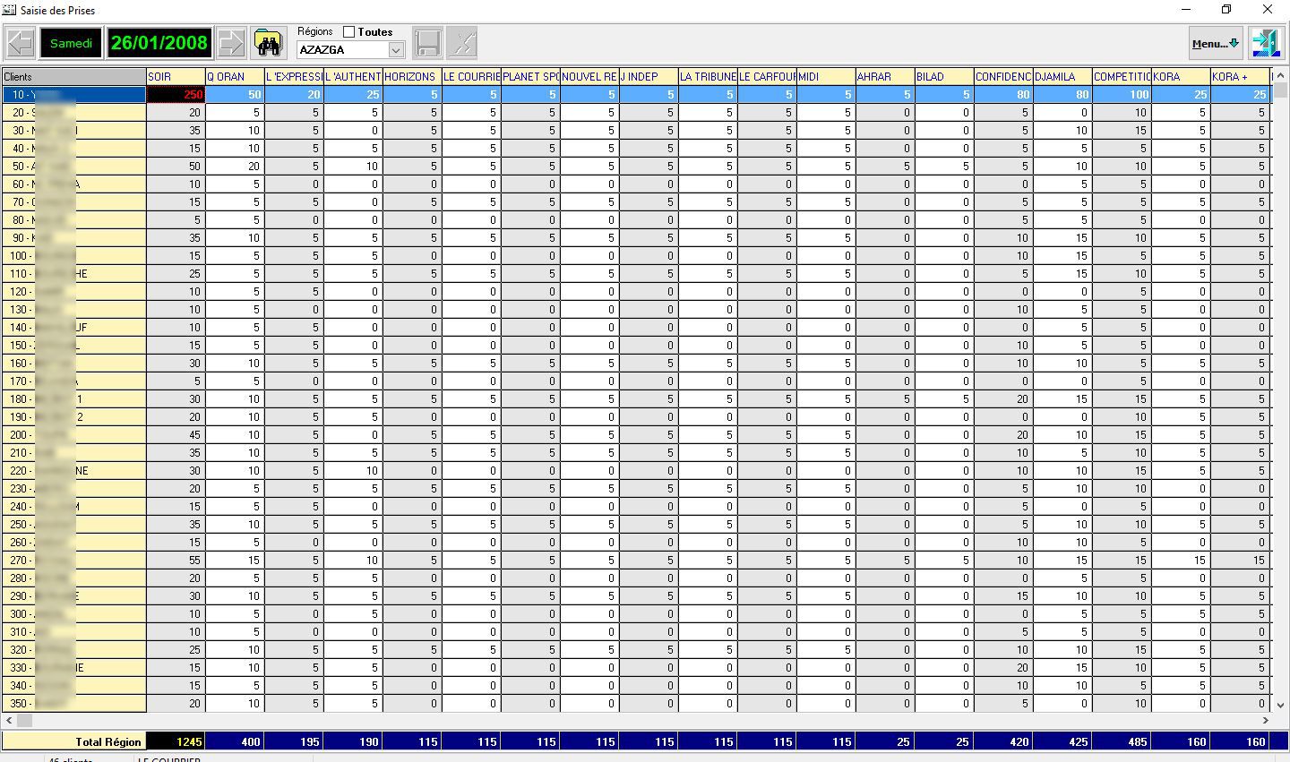Click the vertical scrollbar down arrow
The image size is (1290, 762).
coord(1280,706)
